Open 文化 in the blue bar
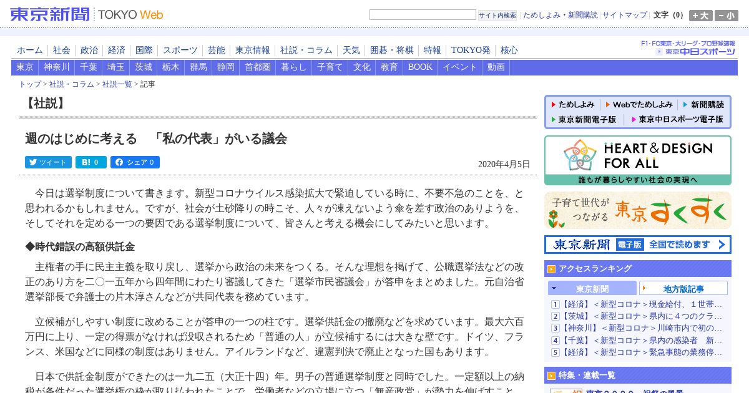This screenshot has width=749, height=393. click(362, 67)
